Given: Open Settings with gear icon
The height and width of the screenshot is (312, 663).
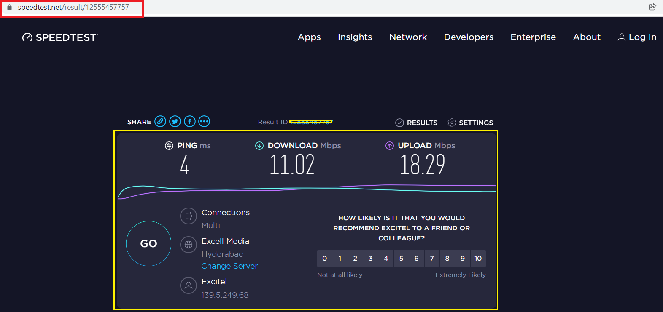Looking at the screenshot, I should (x=470, y=123).
